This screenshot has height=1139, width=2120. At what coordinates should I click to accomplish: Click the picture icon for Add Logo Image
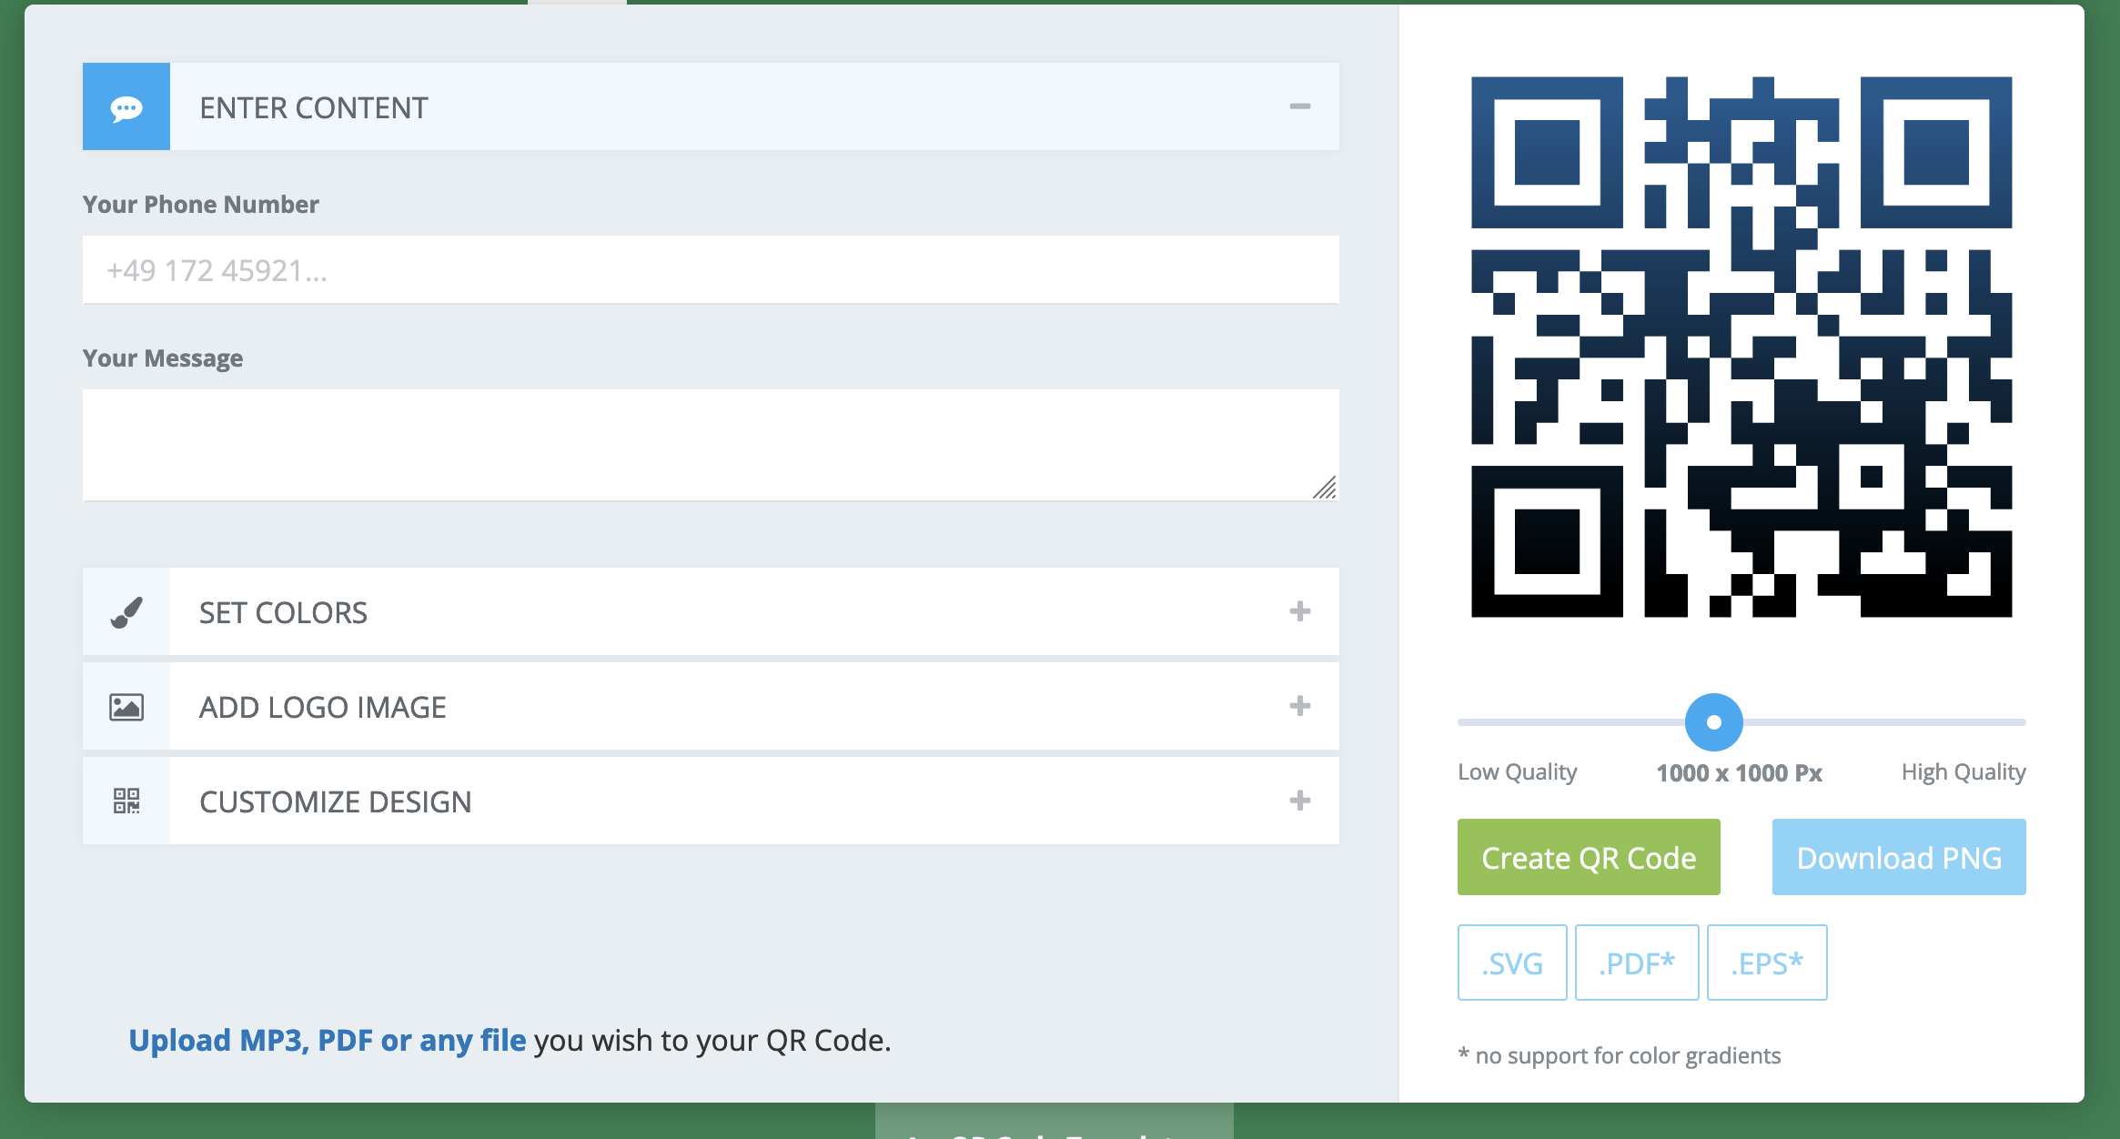(x=126, y=707)
